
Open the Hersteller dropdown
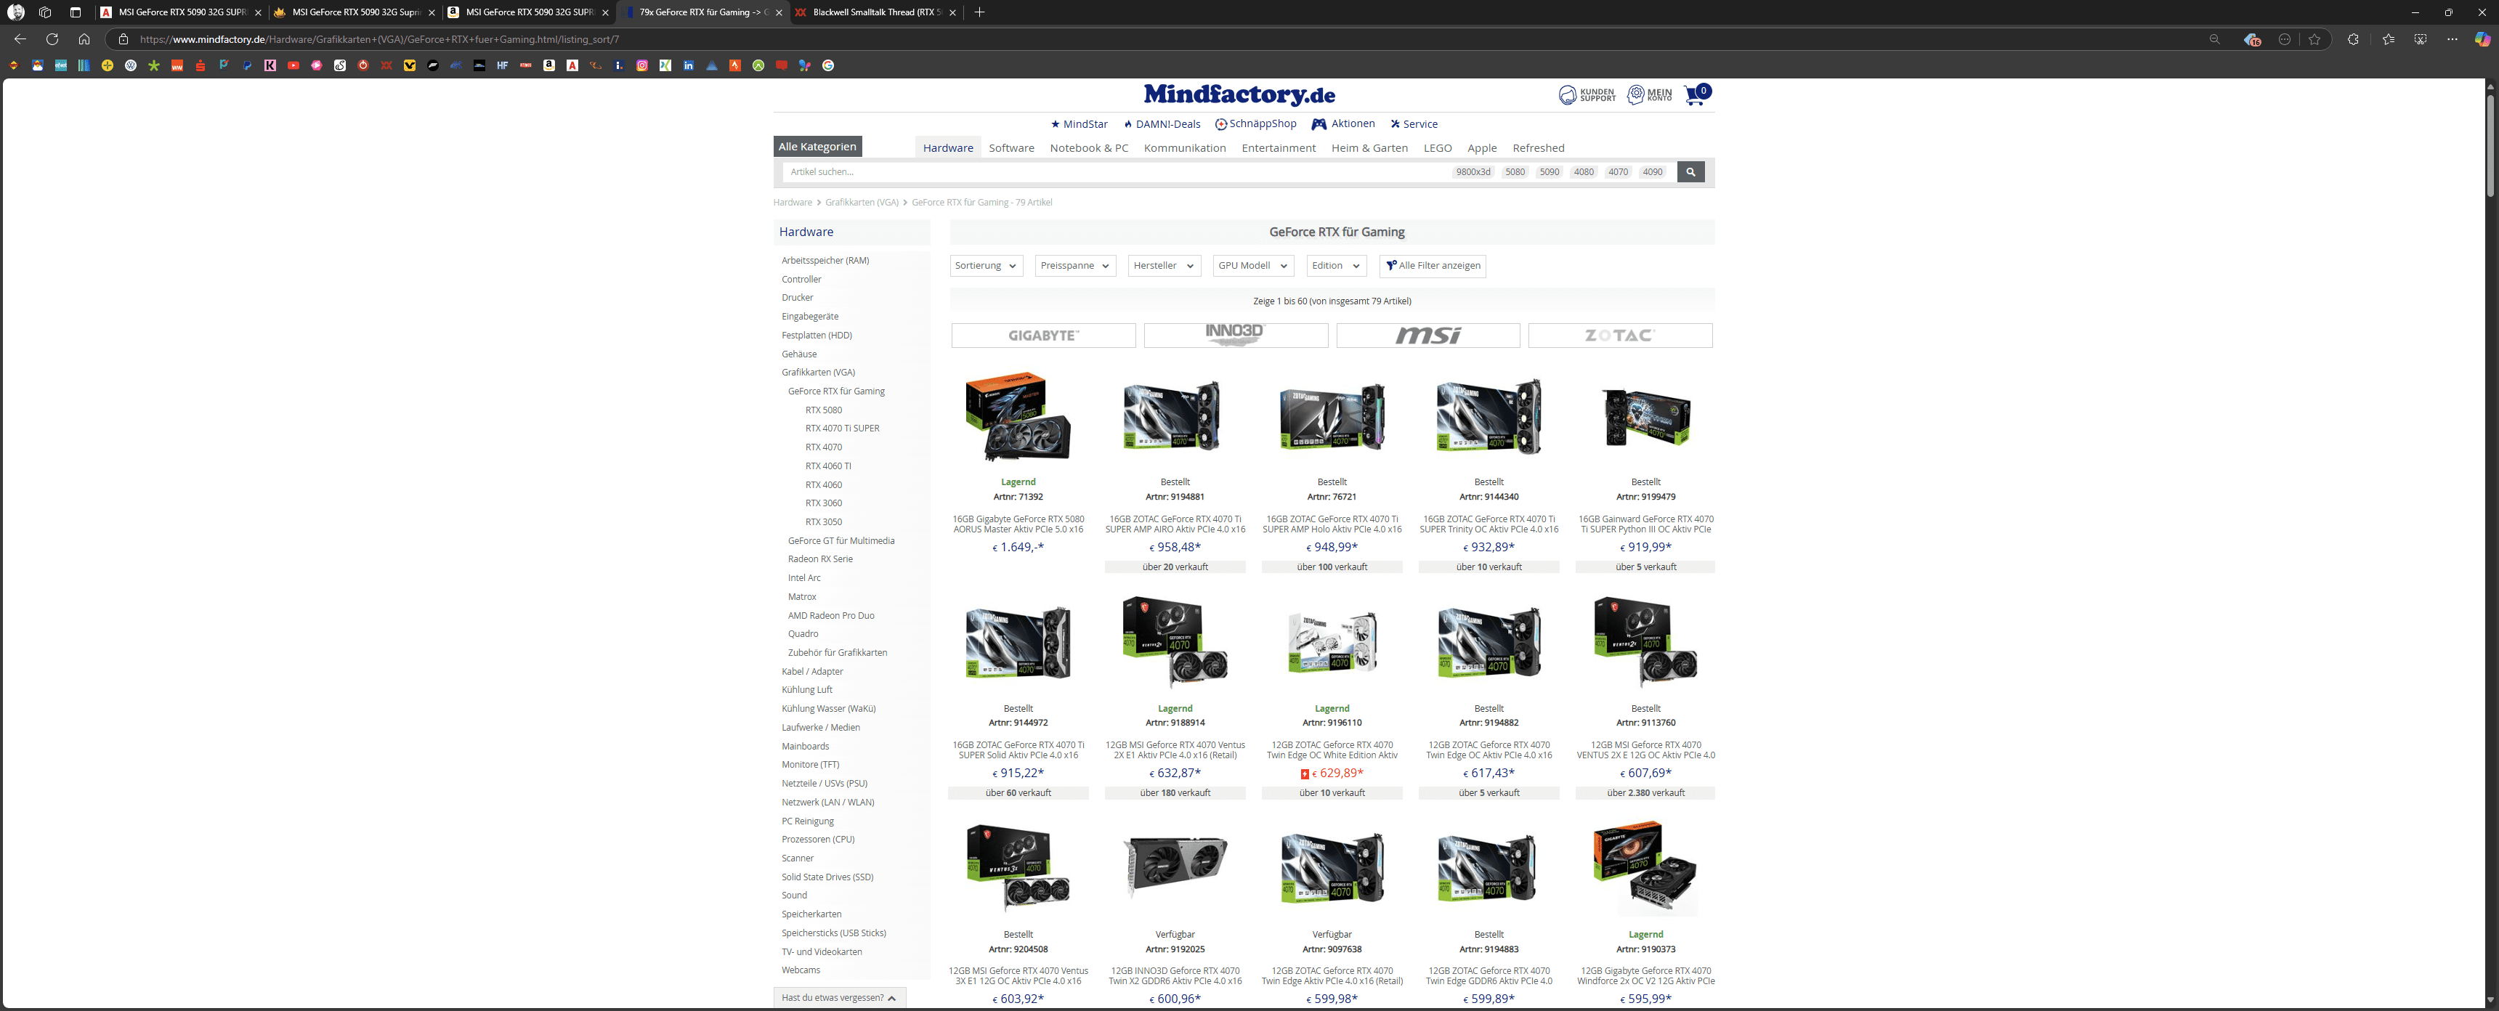click(1164, 266)
